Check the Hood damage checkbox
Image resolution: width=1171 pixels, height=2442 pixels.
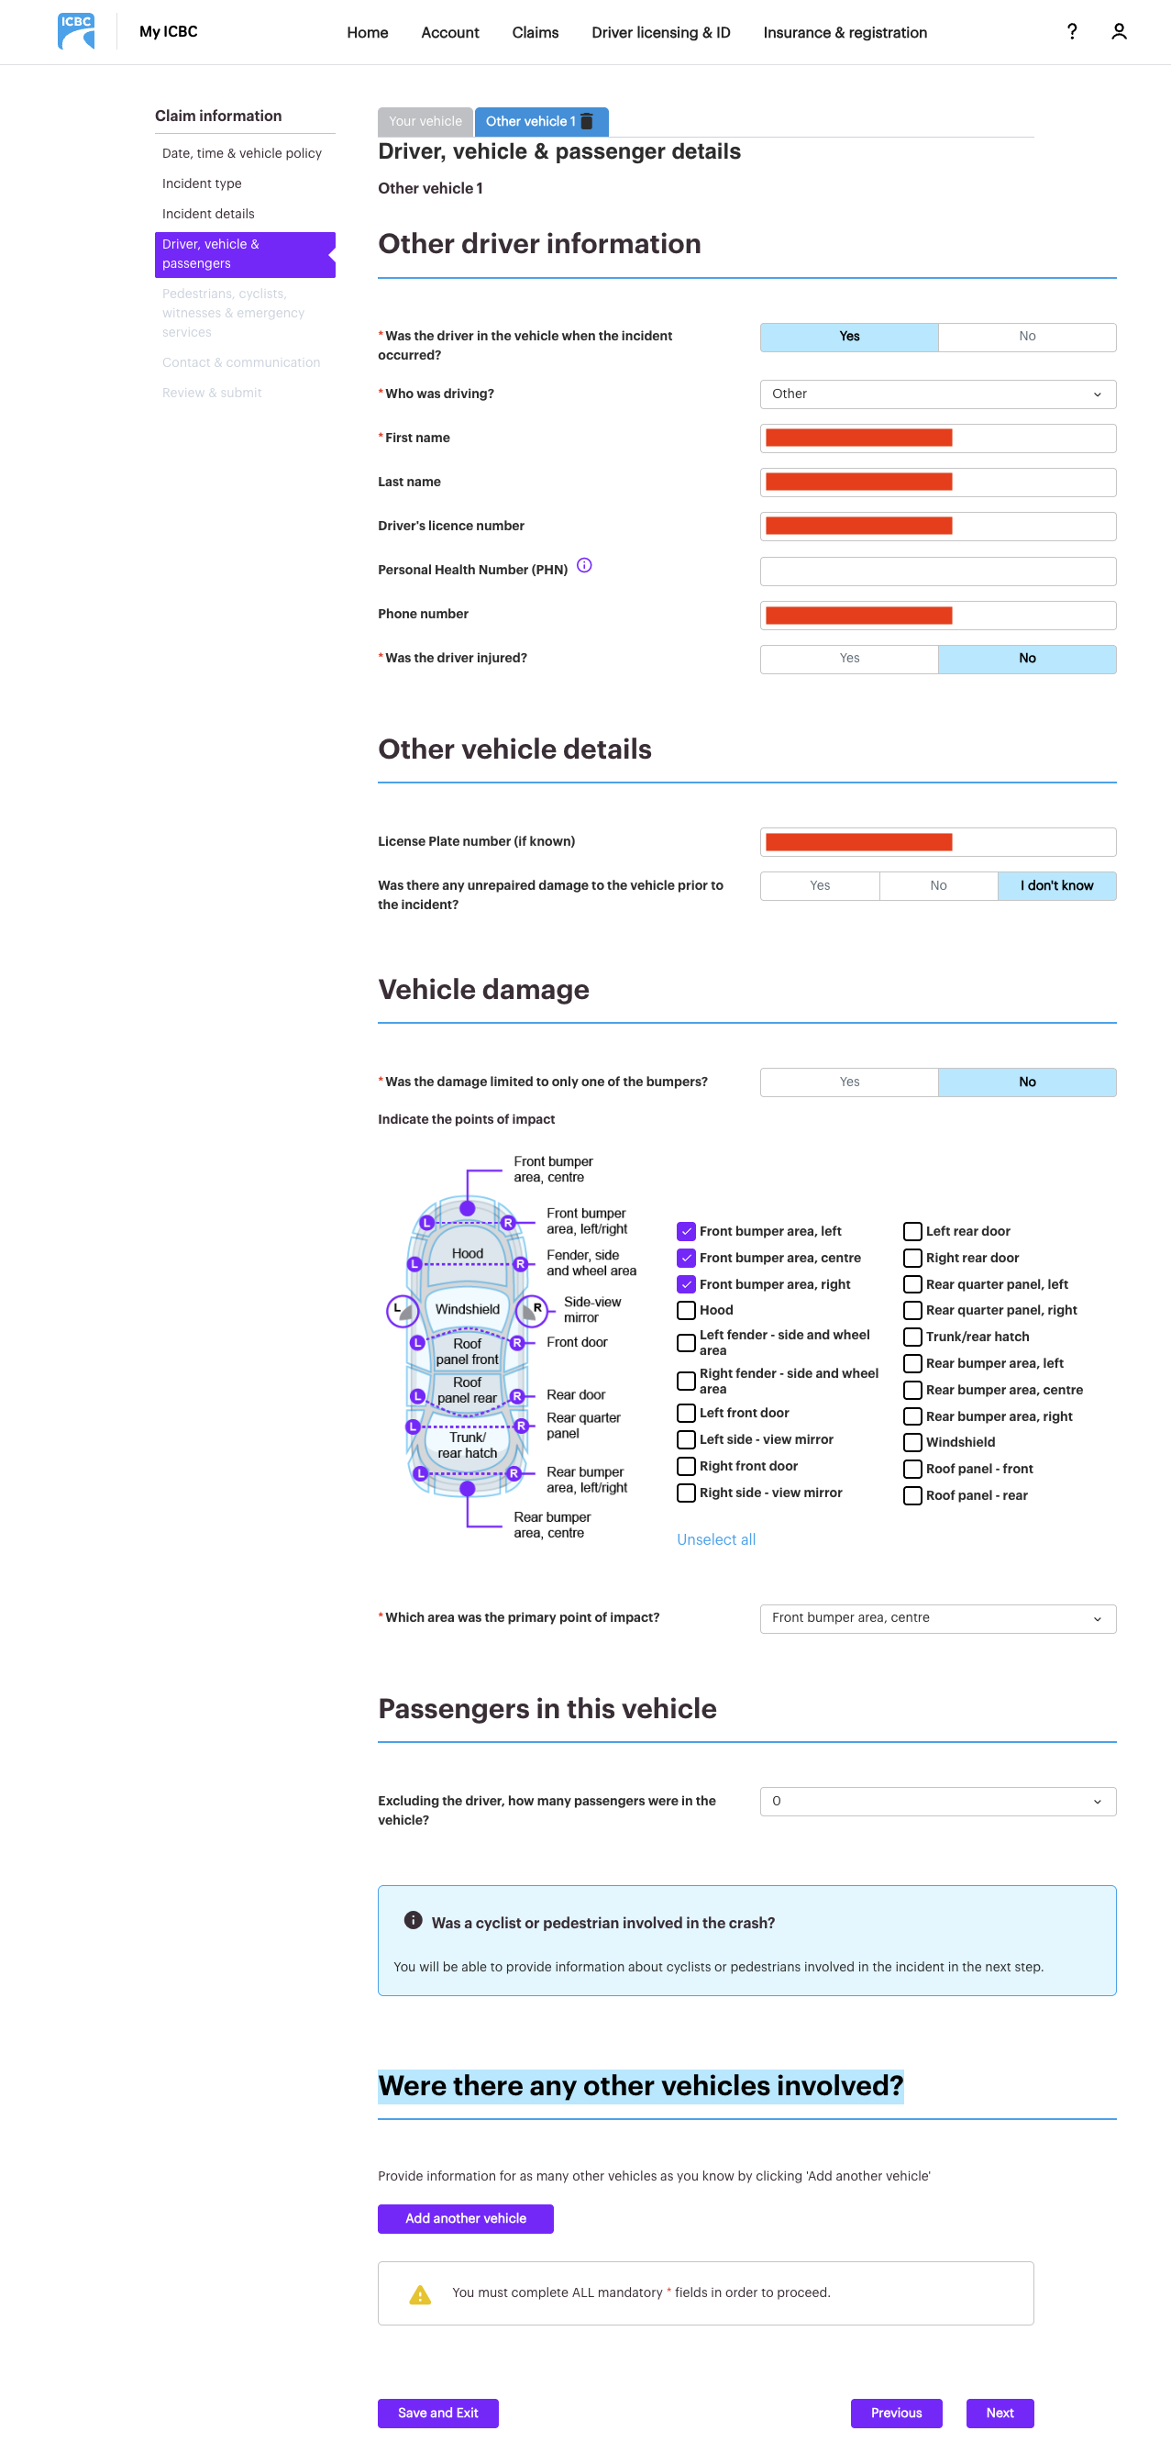pos(686,1310)
